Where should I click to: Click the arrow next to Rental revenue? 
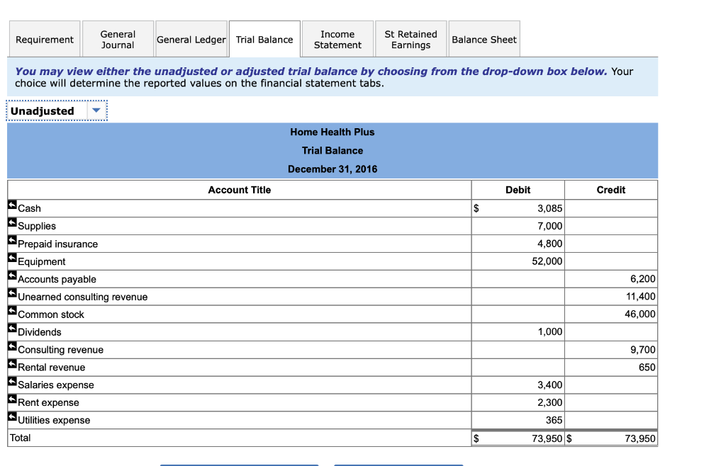(x=11, y=363)
